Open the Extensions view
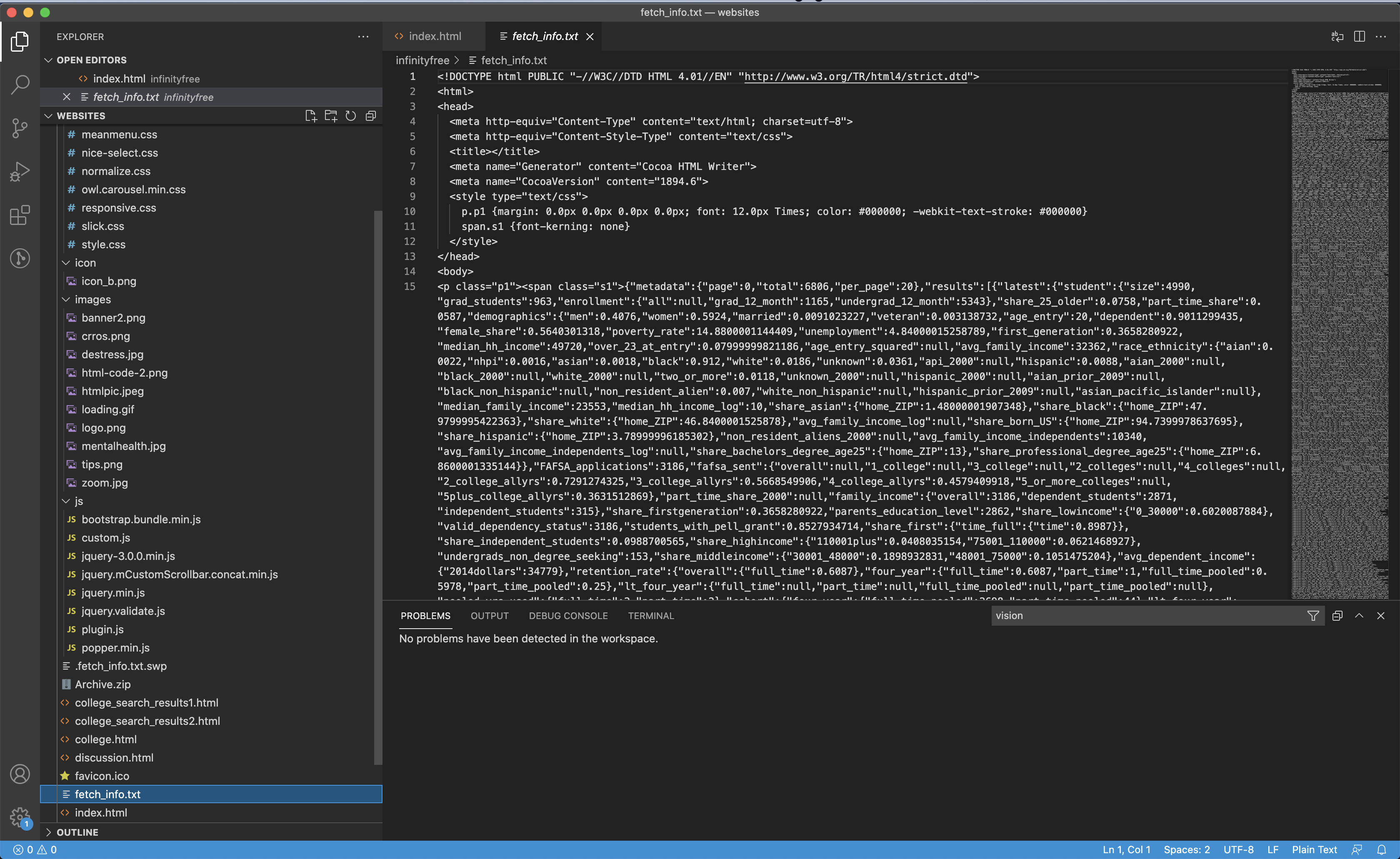Image resolution: width=1400 pixels, height=859 pixels. pos(20,215)
